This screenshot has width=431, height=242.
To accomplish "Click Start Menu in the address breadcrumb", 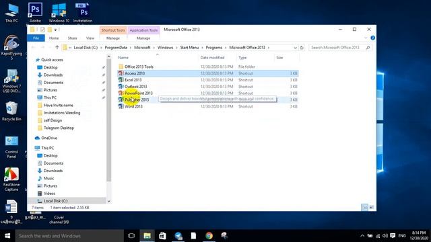I will pos(189,48).
